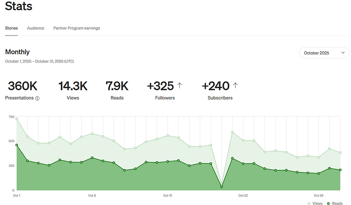Click the +325 followers figure
351x205 pixels.
[x=160, y=86]
